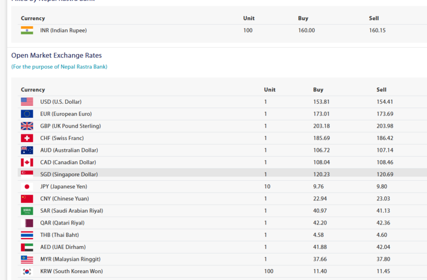427x280 pixels.
Task: Click the South Korean flag icon
Action: point(27,271)
